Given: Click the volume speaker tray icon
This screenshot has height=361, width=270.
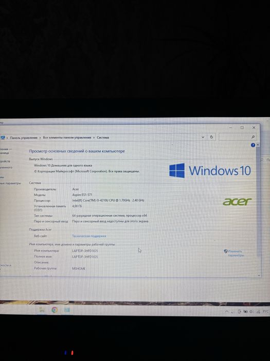Looking at the screenshot, I should point(251,311).
